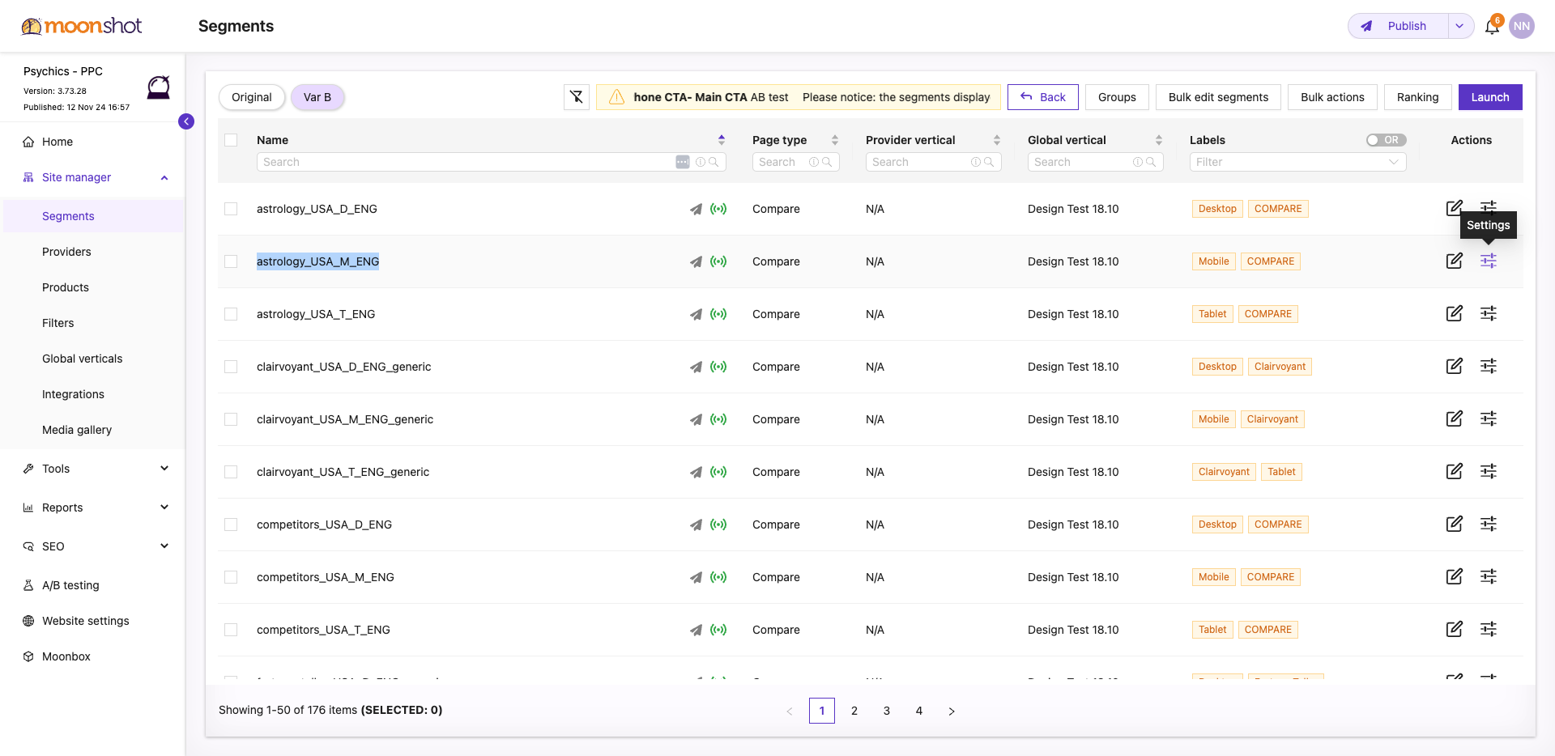Edit the astrology_USA_D_ENG segment
This screenshot has width=1555, height=756.
coord(1455,208)
